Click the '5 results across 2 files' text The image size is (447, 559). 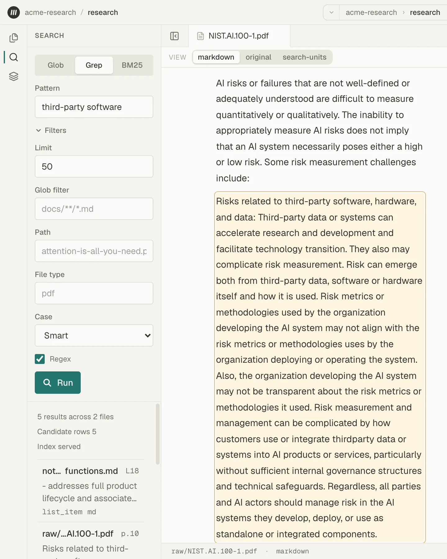[x=75, y=417]
